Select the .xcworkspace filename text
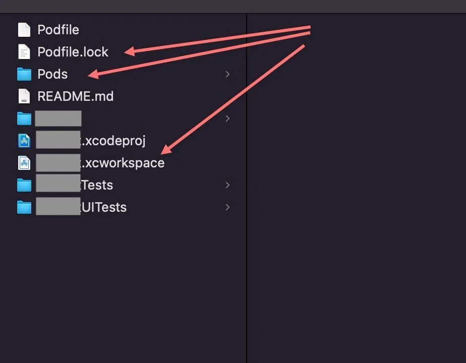The width and height of the screenshot is (466, 363). click(x=124, y=163)
